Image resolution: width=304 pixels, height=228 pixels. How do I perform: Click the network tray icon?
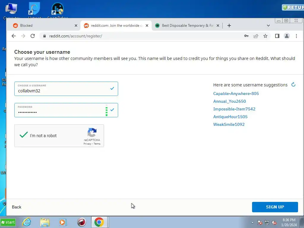tap(267, 222)
